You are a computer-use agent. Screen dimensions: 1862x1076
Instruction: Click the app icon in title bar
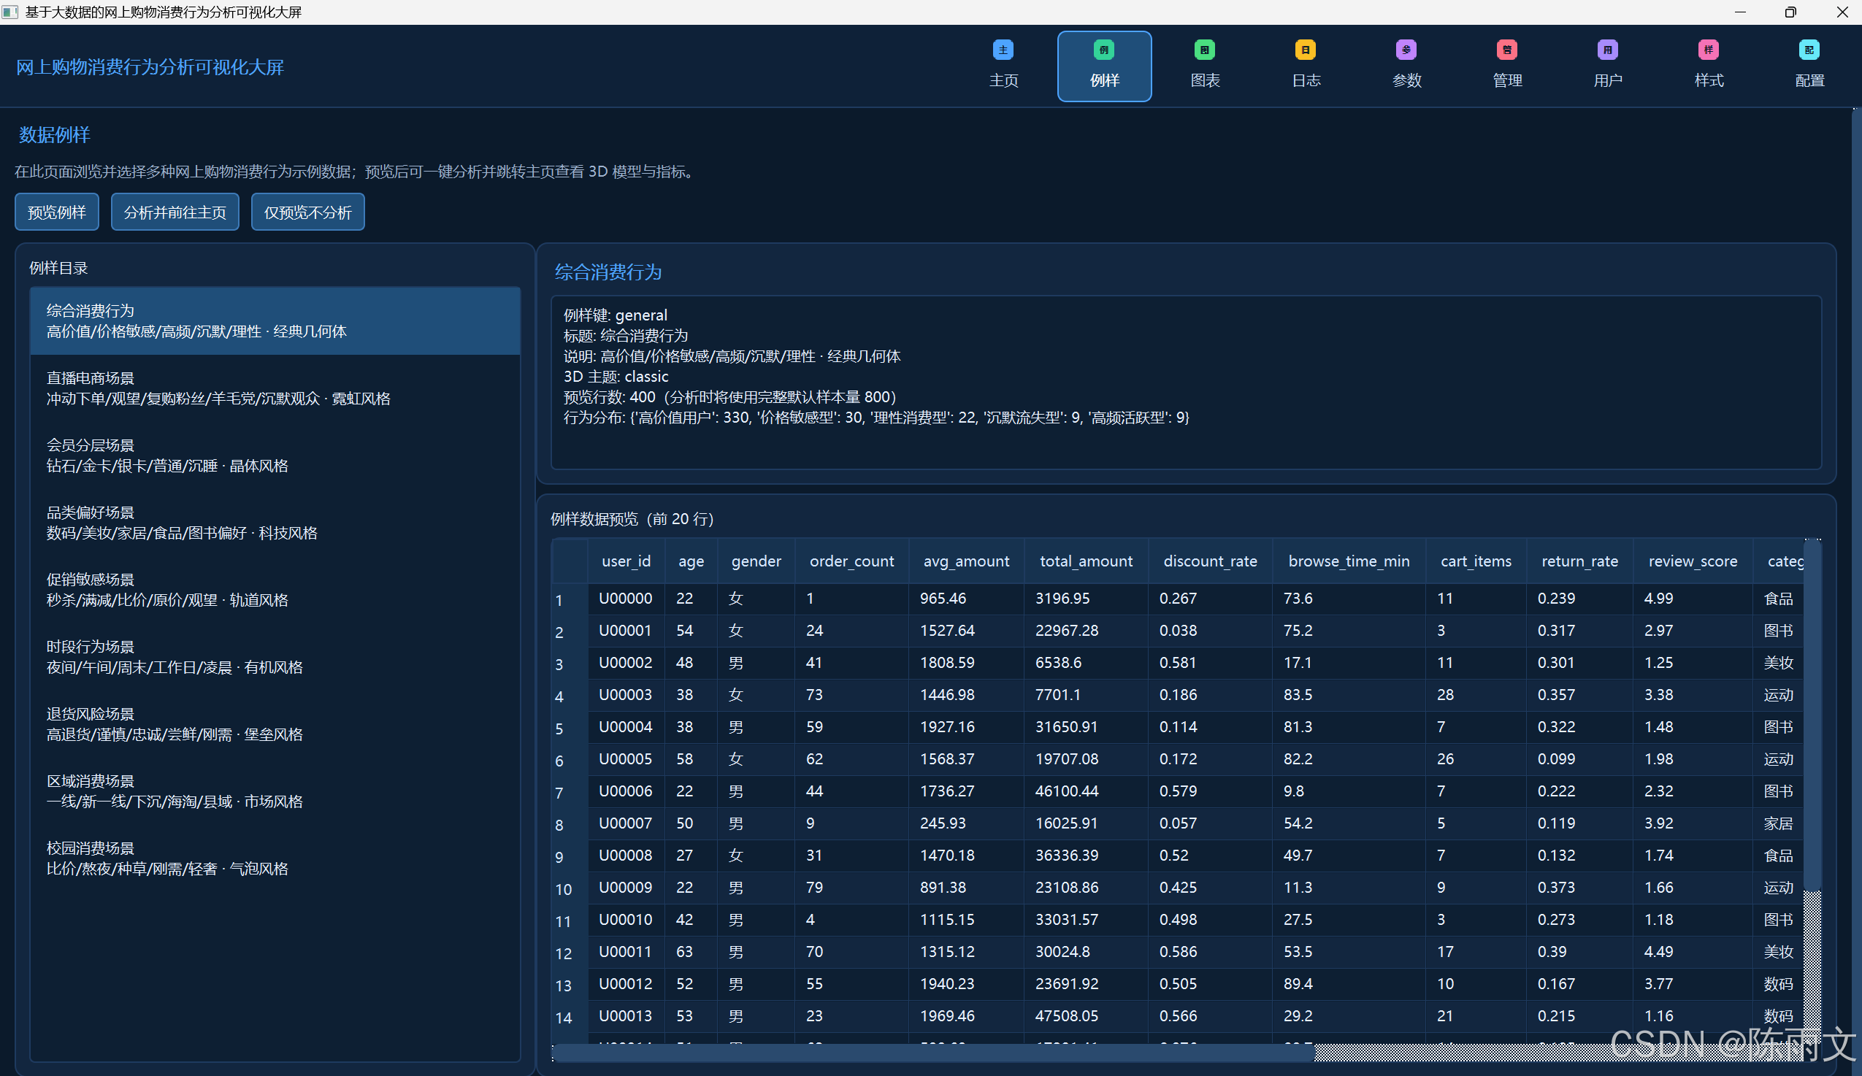point(10,12)
